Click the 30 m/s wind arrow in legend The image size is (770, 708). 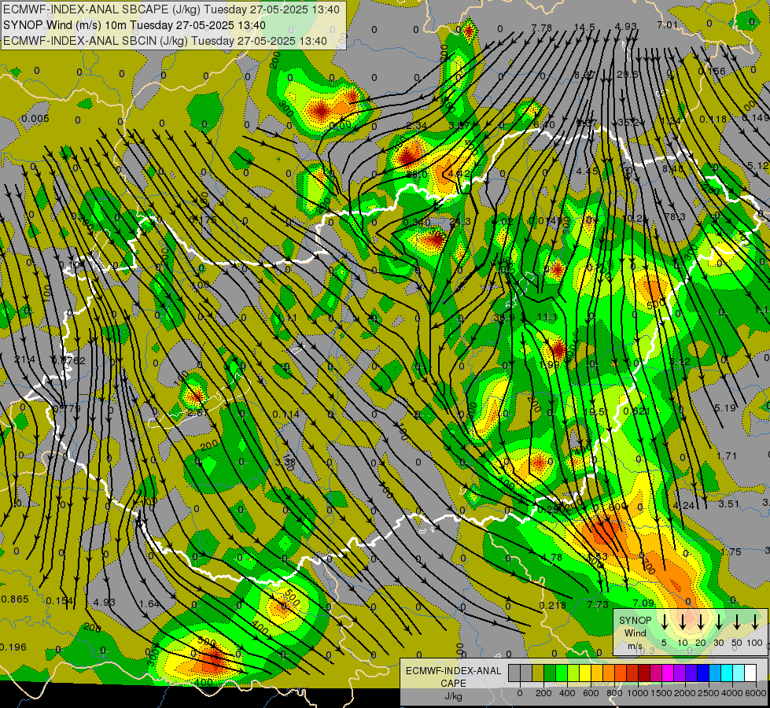click(718, 621)
